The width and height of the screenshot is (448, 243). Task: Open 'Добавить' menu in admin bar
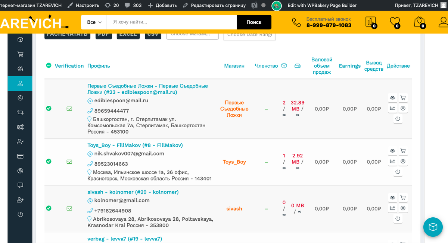[x=162, y=5]
